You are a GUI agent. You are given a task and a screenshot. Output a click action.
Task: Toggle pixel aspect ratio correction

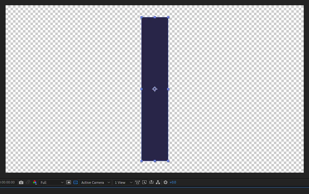point(138,183)
